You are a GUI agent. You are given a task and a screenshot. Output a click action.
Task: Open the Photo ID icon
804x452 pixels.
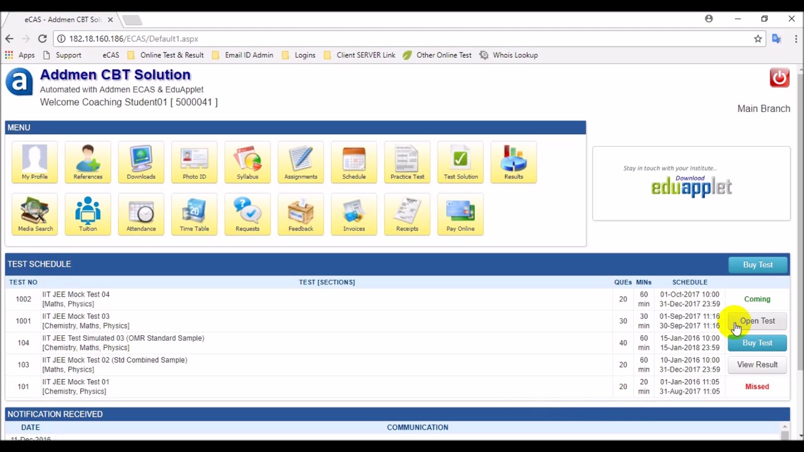click(194, 162)
